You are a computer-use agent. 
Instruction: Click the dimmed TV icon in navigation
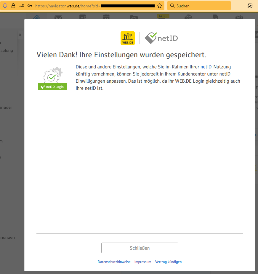click(239, 17)
